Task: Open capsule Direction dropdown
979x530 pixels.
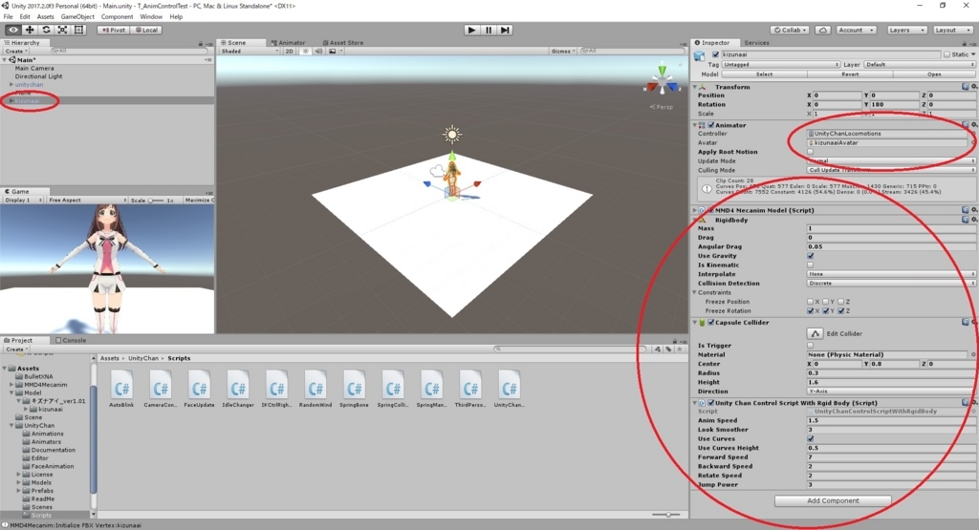Action: pos(890,392)
